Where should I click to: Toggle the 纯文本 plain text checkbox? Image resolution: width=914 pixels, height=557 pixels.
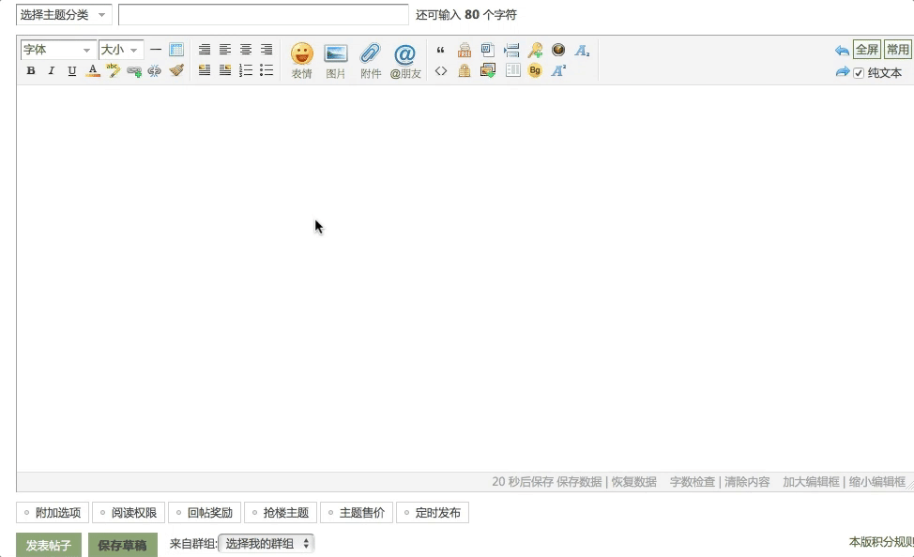(859, 73)
